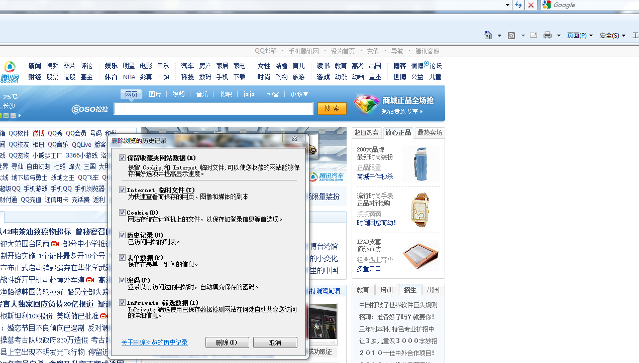The image size is (639, 363).
Task: Click the orange 搜索 search button
Action: click(x=332, y=108)
